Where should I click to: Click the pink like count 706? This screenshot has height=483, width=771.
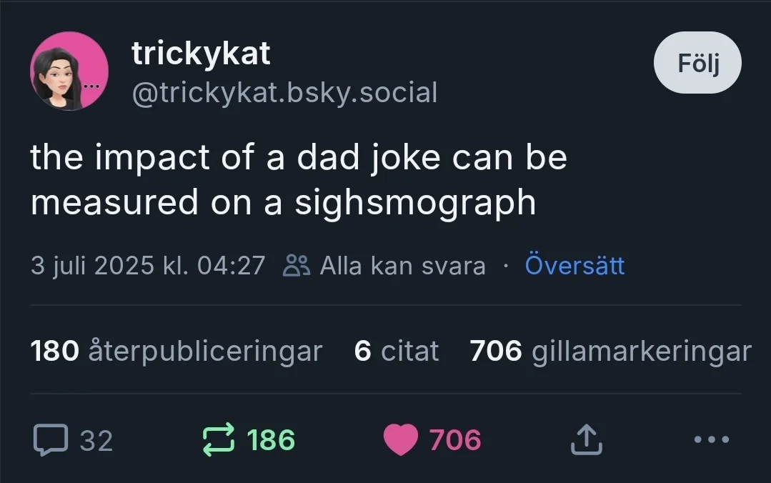[x=455, y=440]
